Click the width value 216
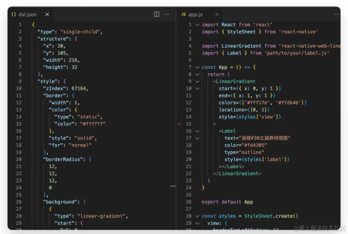This screenshot has width=348, height=234. (x=72, y=60)
